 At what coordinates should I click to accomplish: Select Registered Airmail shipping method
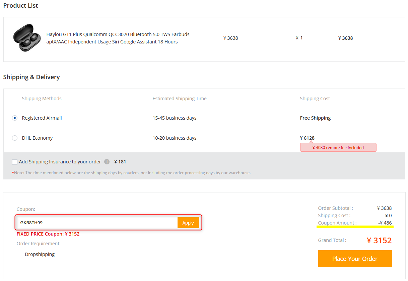pyautogui.click(x=15, y=118)
